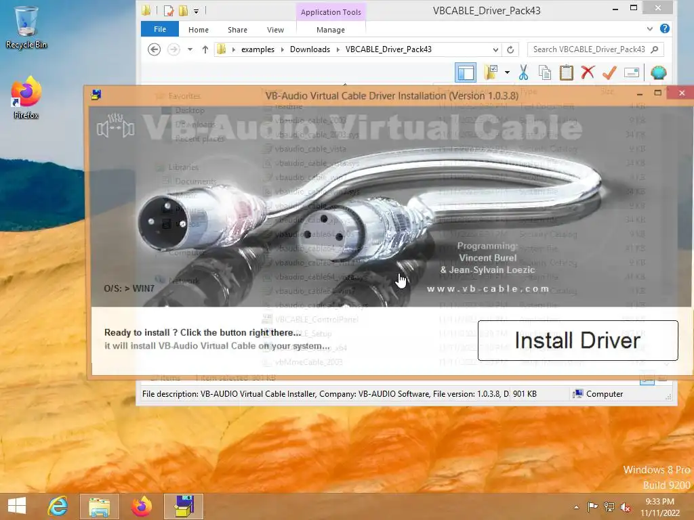Click the muted volume tray icon
Viewport: 694px width, 520px height.
626,506
